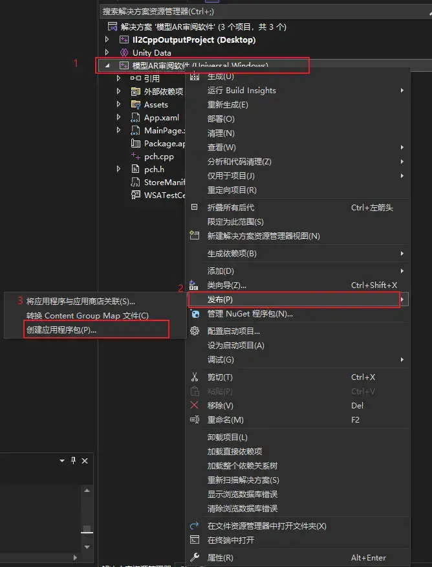Viewport: 432px width, 567px height.
Task: Select 部署(O) in the context menu
Action: (297, 119)
